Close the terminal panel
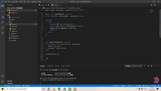161x91 pixels. click(x=158, y=66)
